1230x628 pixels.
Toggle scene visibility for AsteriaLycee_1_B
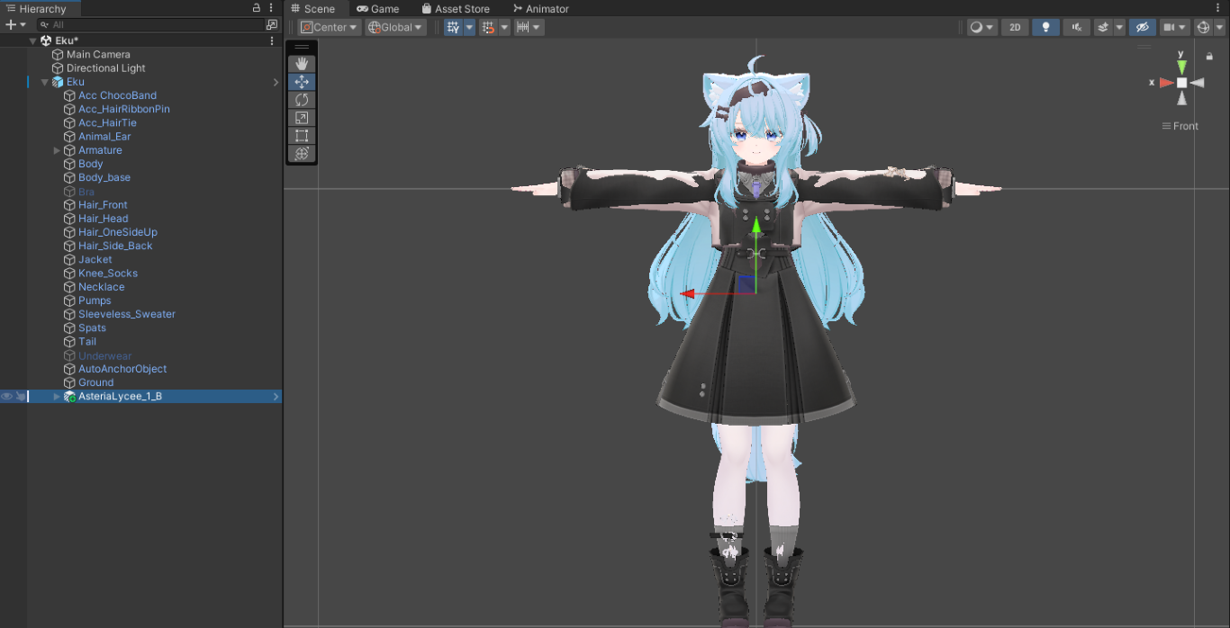7,397
